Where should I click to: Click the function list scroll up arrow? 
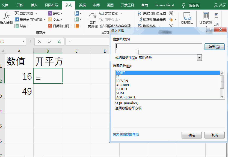222,73
